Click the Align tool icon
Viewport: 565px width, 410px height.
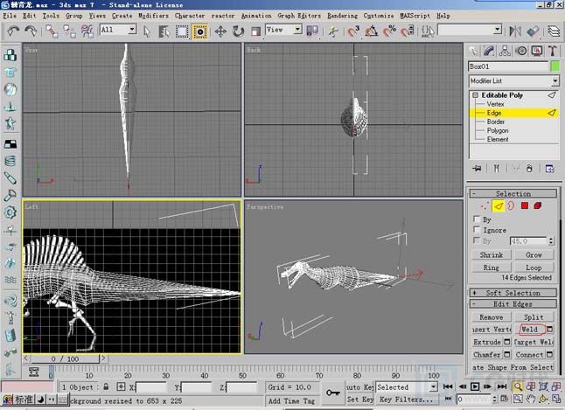point(533,31)
